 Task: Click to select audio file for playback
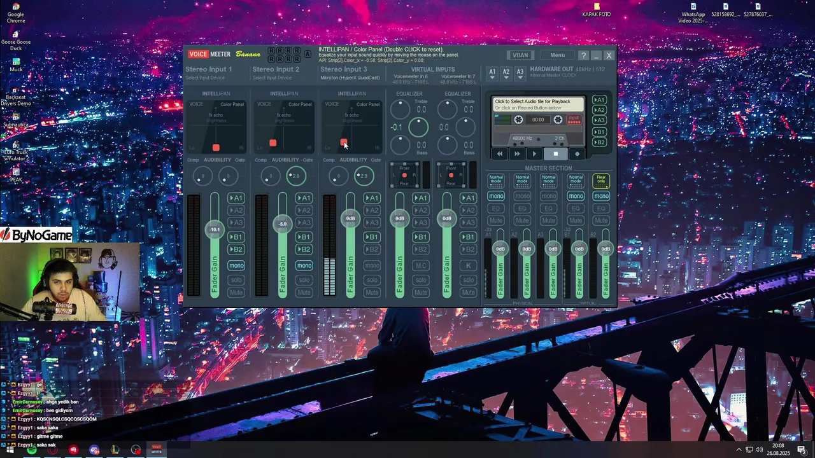click(538, 104)
